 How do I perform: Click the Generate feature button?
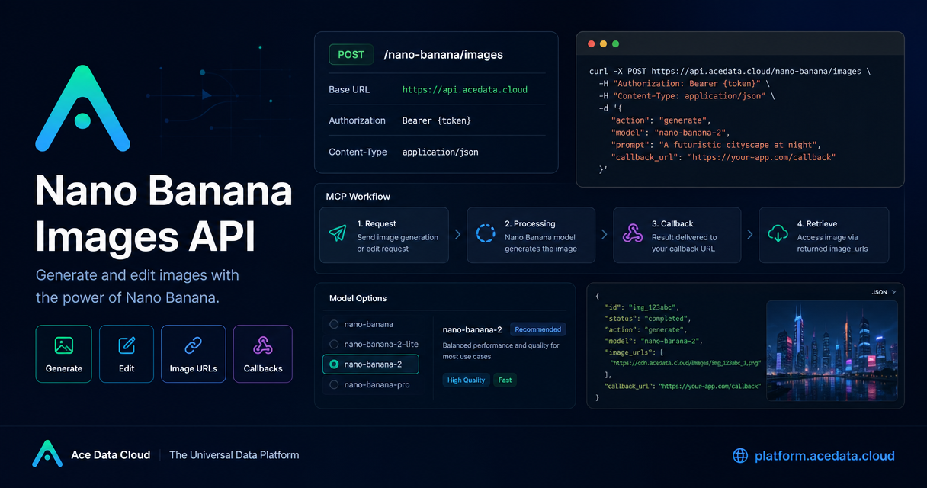[64, 354]
